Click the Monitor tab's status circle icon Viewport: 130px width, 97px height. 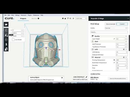[38, 18]
